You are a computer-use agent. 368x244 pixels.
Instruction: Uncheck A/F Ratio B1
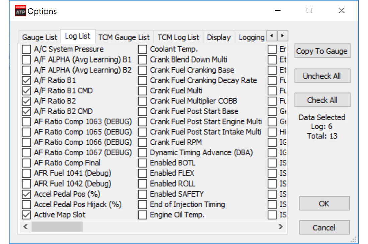pos(26,81)
